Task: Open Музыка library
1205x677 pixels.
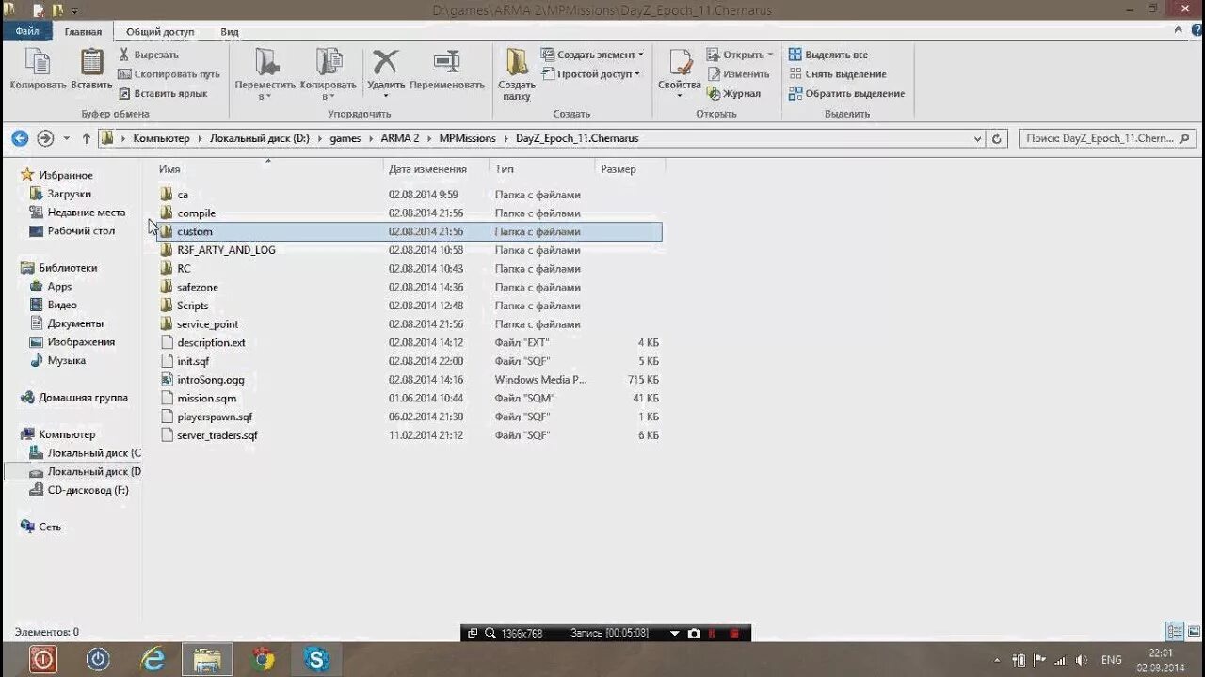Action: (66, 360)
